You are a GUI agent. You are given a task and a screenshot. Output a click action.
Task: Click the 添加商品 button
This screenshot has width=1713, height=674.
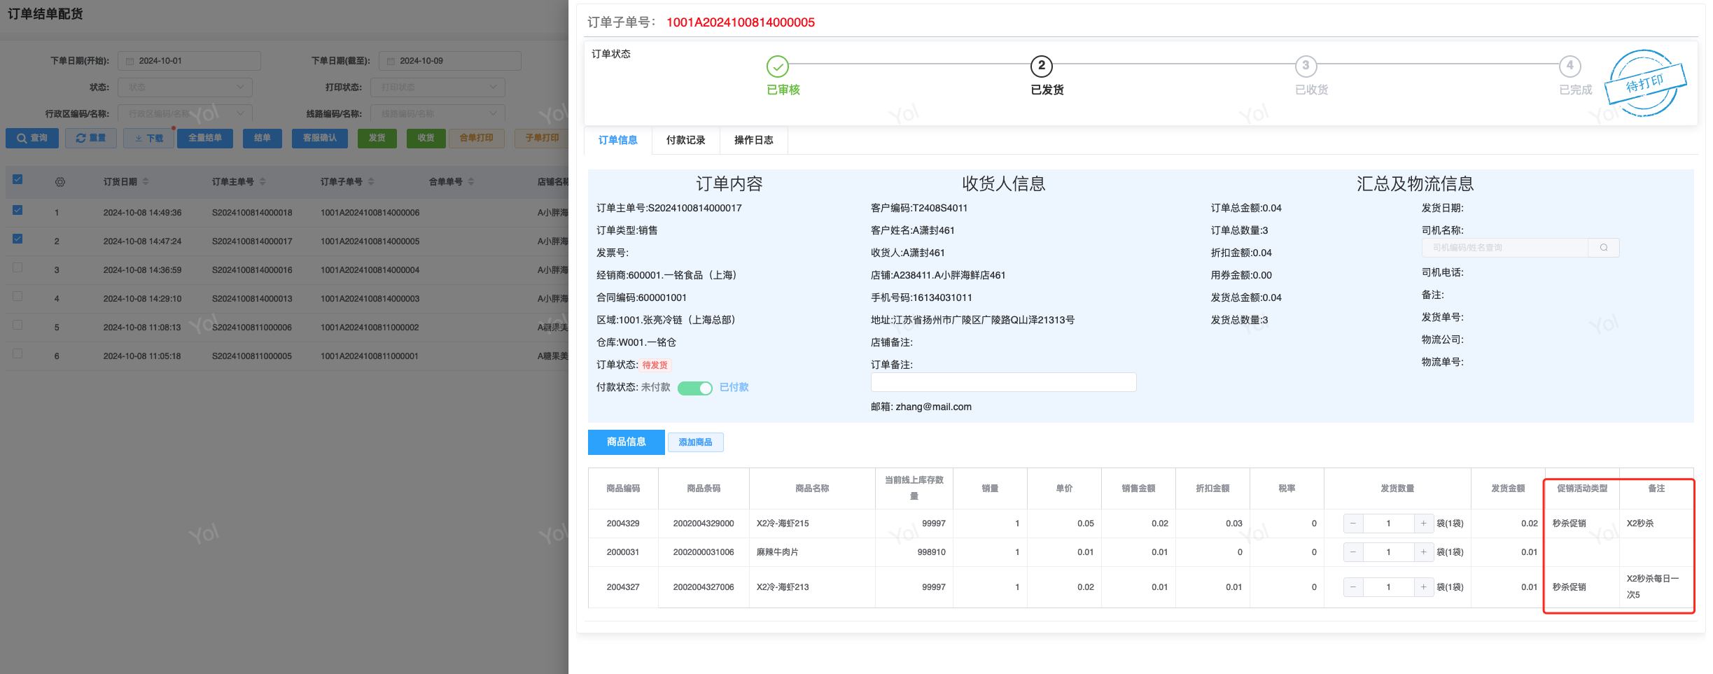point(695,442)
